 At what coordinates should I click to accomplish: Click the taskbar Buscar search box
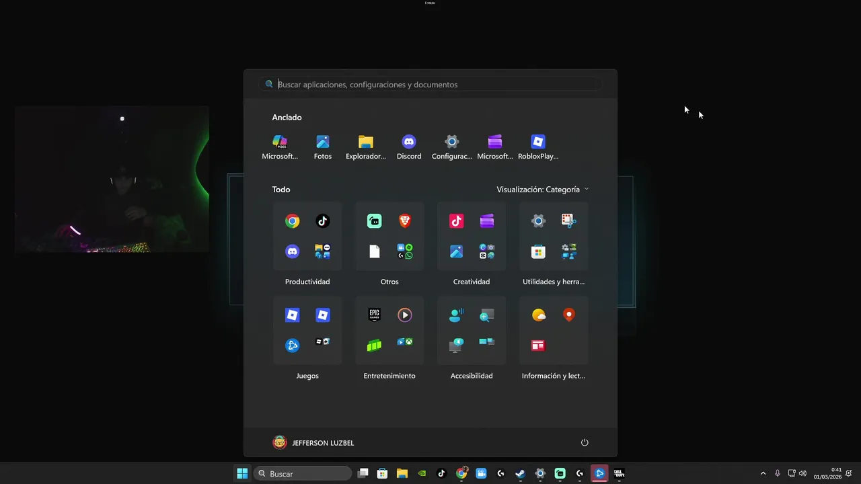pos(303,473)
